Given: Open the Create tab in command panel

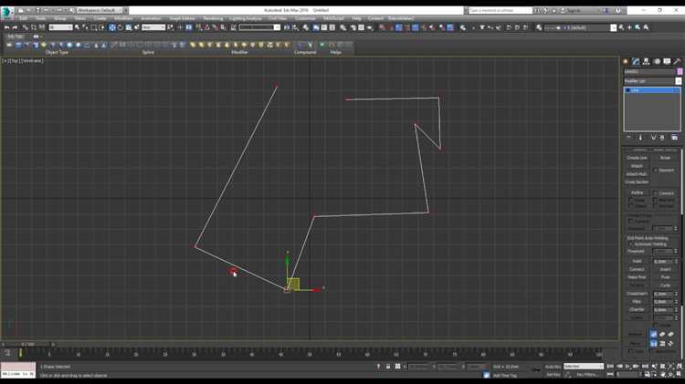Looking at the screenshot, I should 627,61.
